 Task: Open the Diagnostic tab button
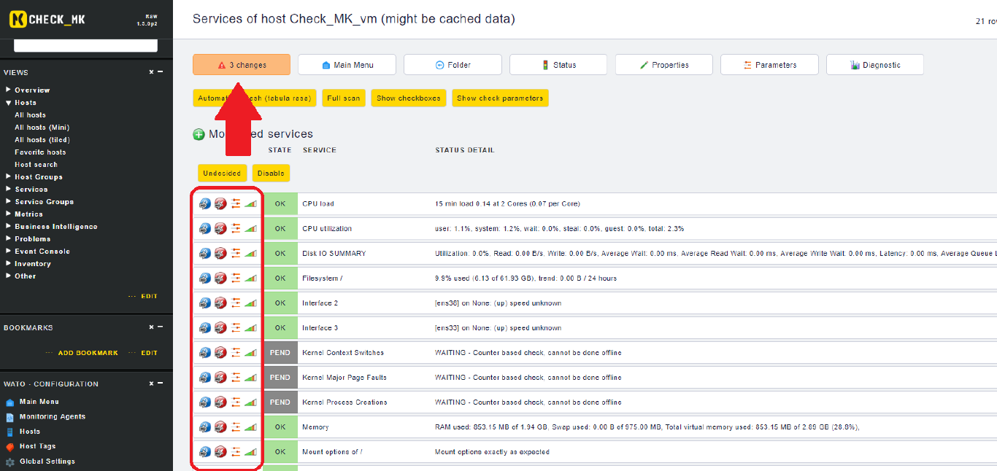(874, 65)
